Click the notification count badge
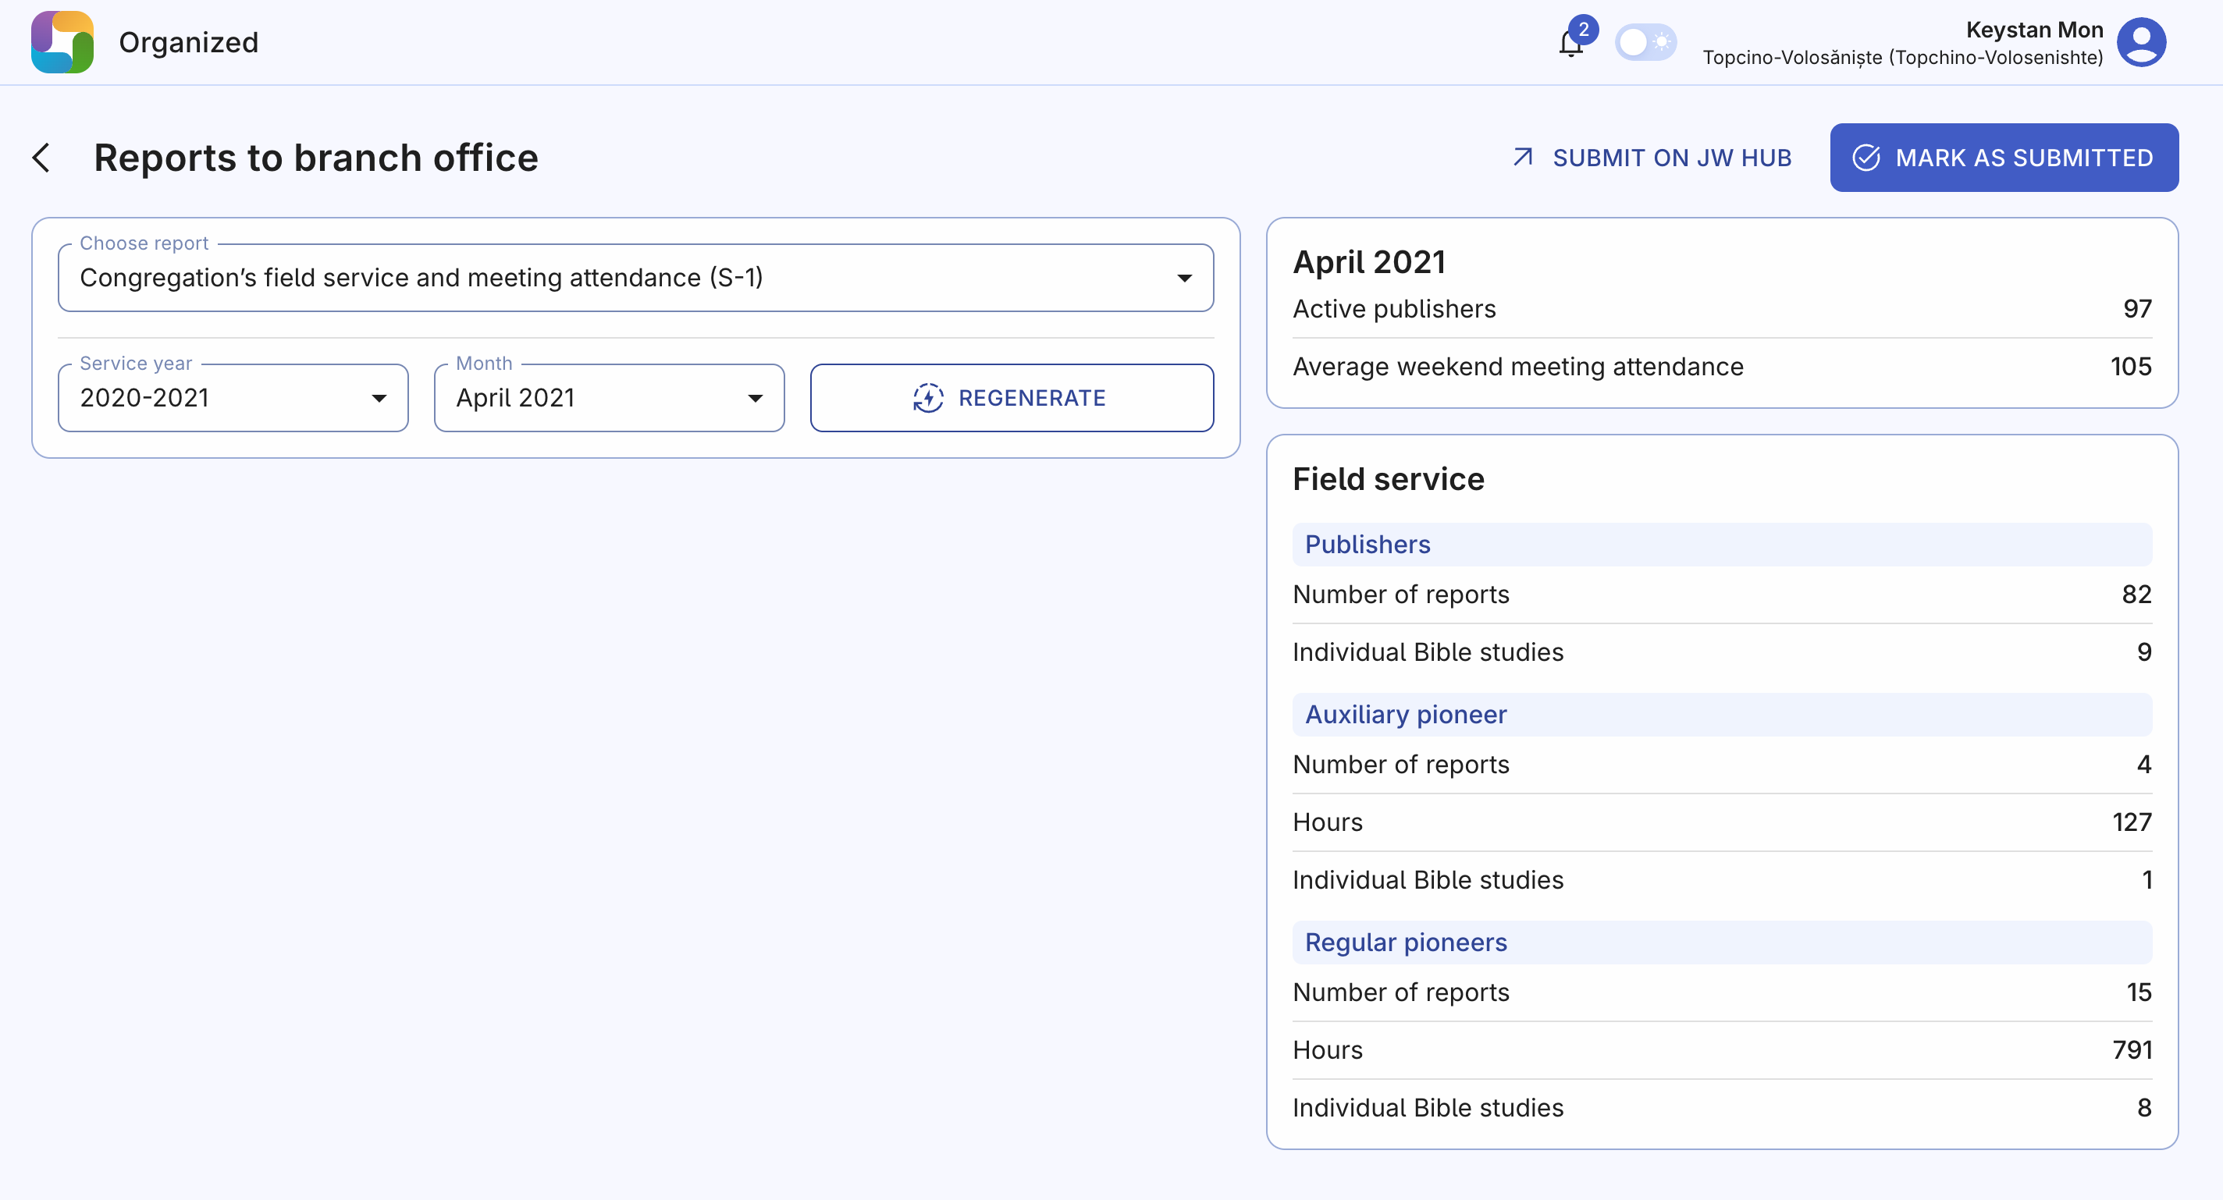Screen dimensions: 2223x1200 click(1584, 30)
